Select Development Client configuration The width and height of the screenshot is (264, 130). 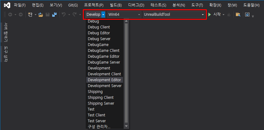tap(104, 74)
